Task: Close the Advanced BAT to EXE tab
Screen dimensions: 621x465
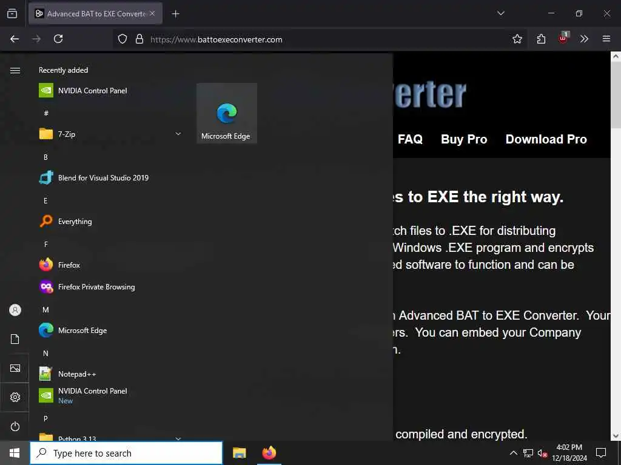Action: [152, 13]
